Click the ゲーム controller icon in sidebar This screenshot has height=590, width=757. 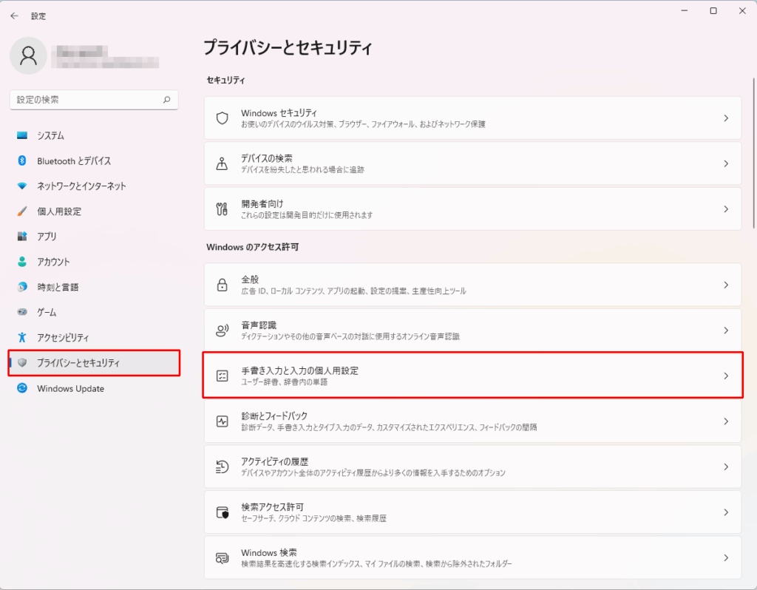[x=22, y=312]
